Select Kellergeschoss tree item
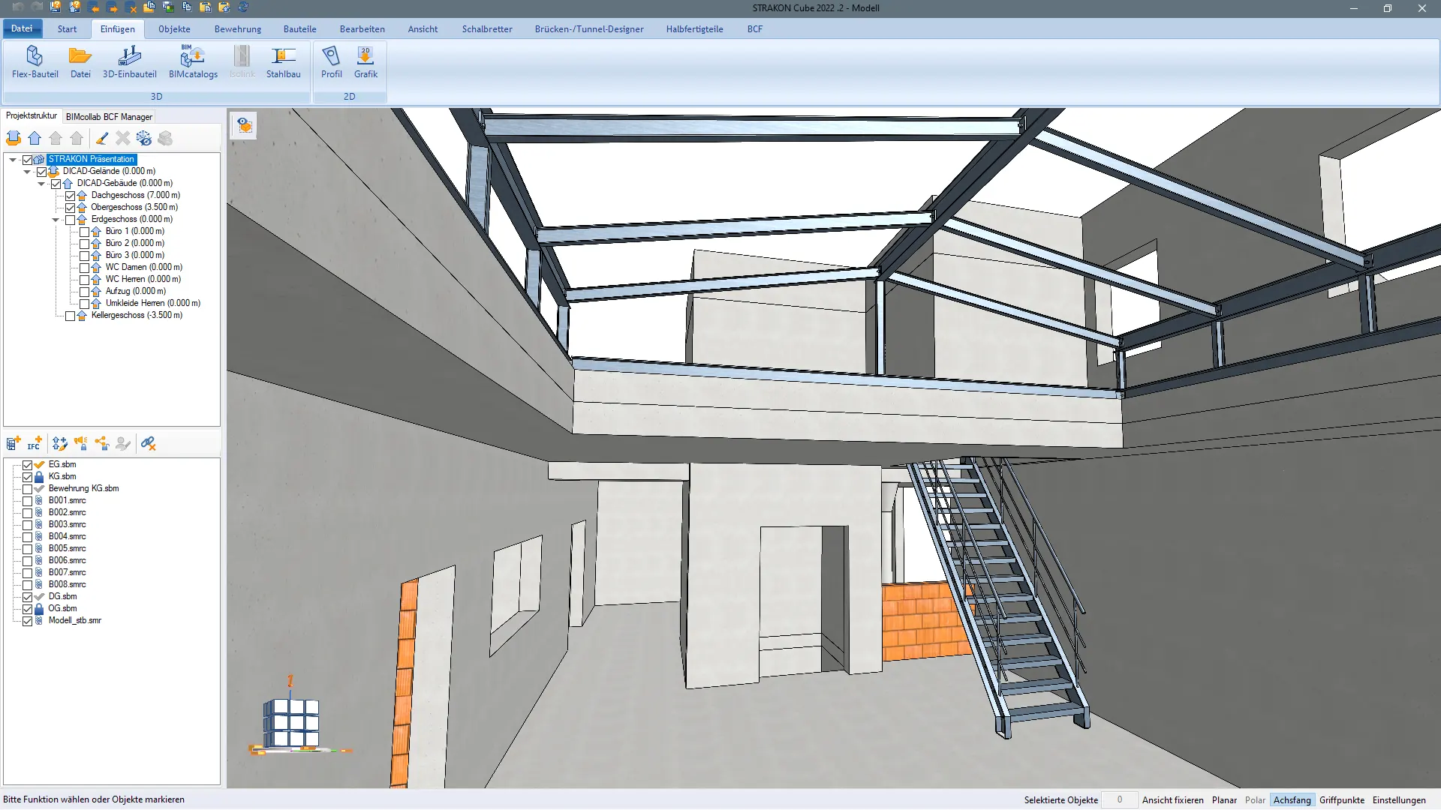This screenshot has height=810, width=1441. click(137, 314)
